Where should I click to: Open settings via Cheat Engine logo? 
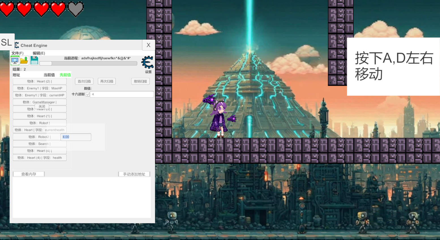click(x=147, y=63)
